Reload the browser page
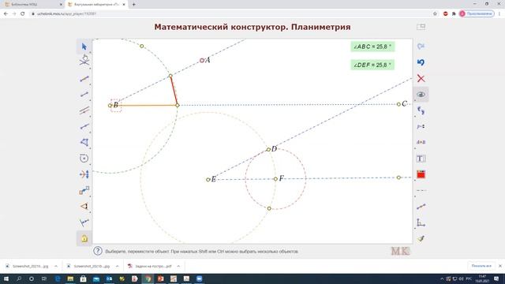The width and height of the screenshot is (505, 284). pyautogui.click(x=23, y=14)
